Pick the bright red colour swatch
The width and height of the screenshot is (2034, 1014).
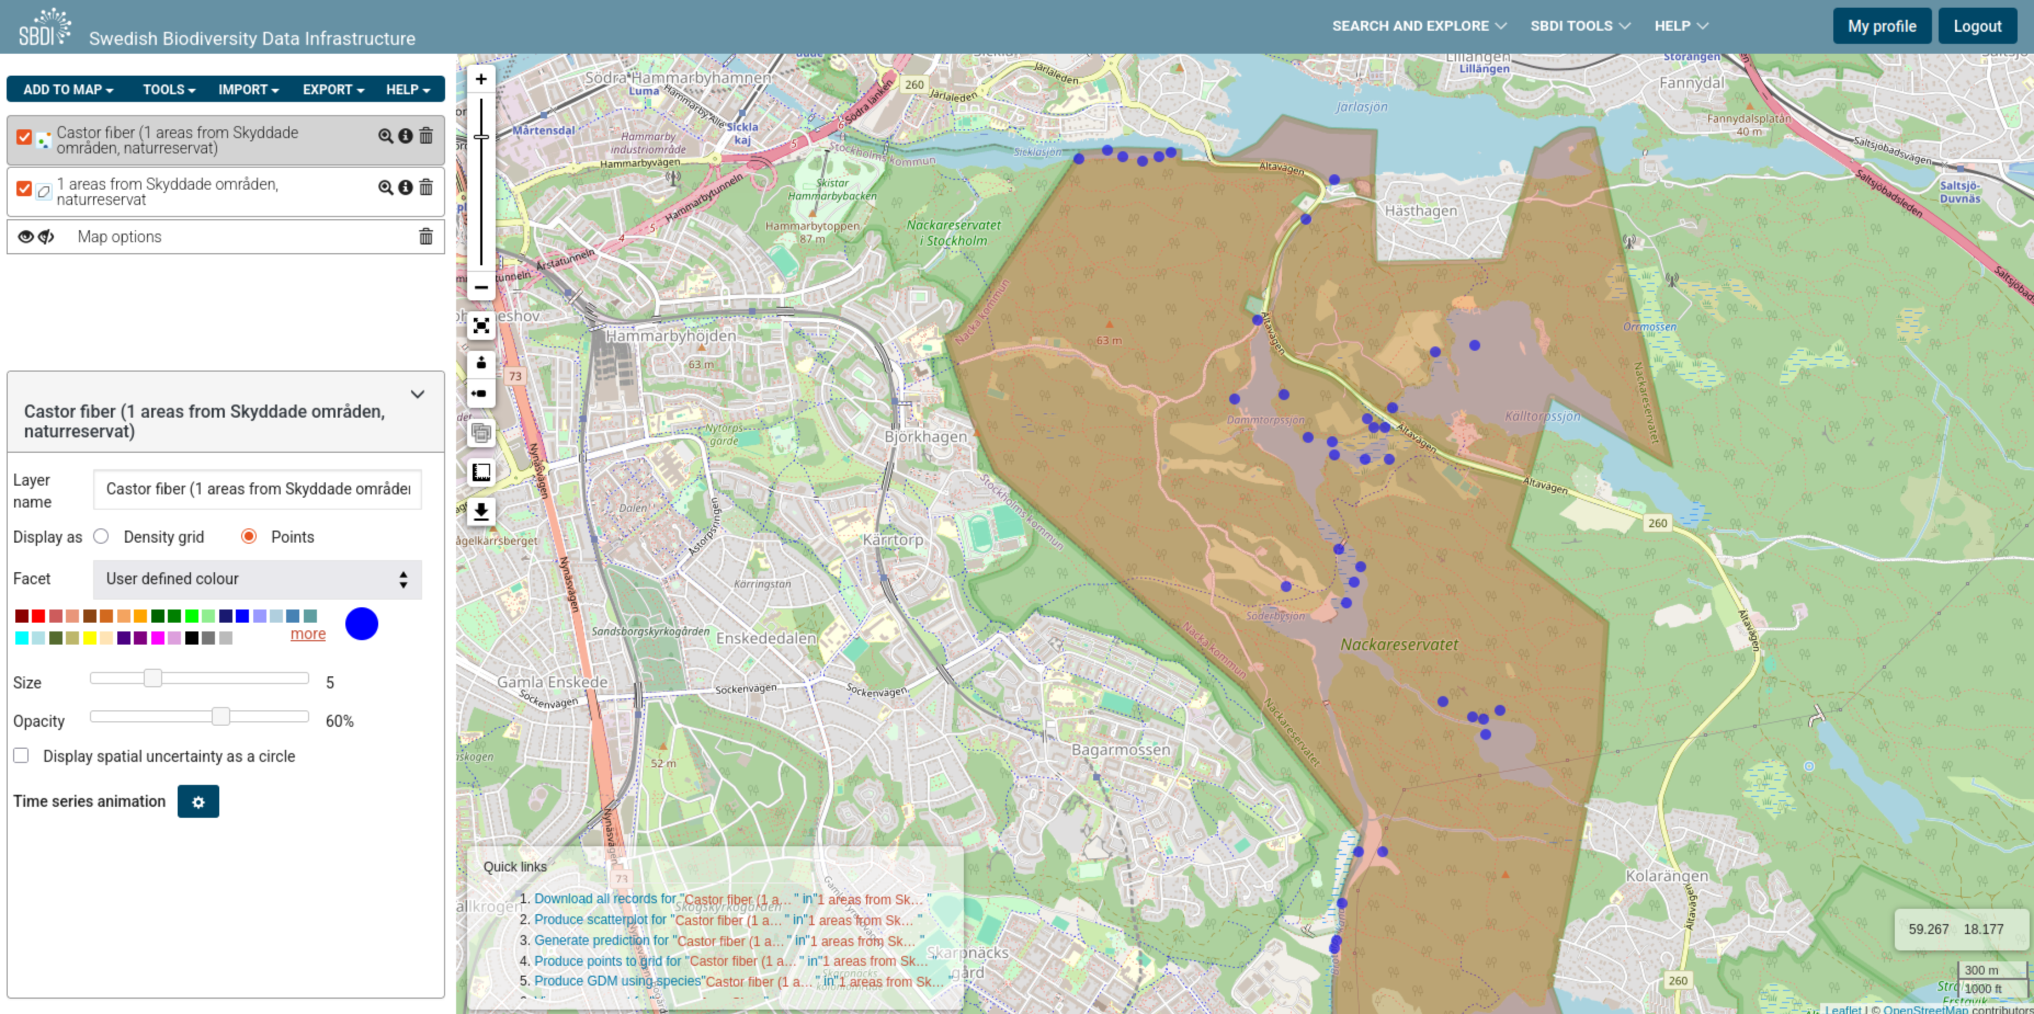tap(39, 616)
